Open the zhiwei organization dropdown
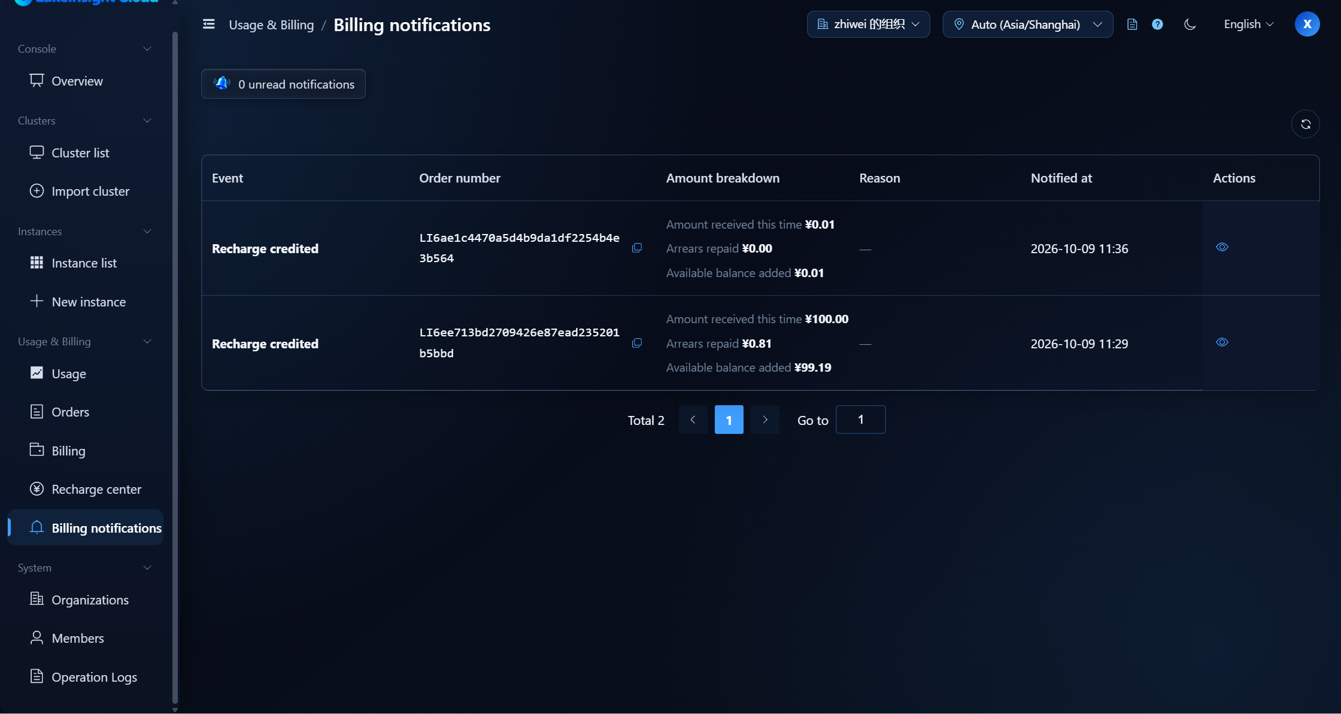The width and height of the screenshot is (1341, 714). point(868,24)
